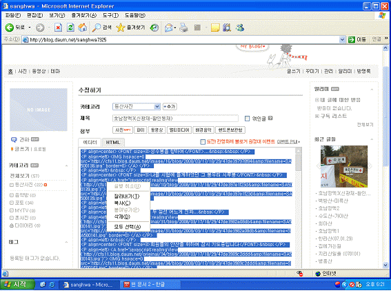Click the +추가 category button
Image resolution: width=391 pixels, height=293 pixels.
170,106
